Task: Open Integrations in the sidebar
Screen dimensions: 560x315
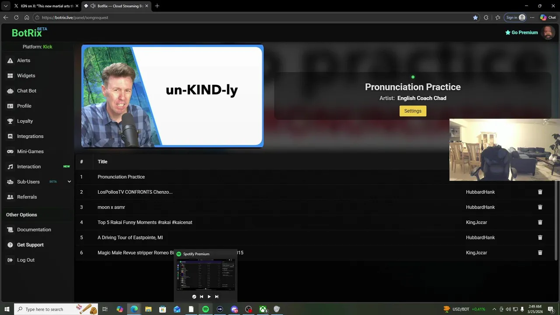Action: [x=30, y=136]
